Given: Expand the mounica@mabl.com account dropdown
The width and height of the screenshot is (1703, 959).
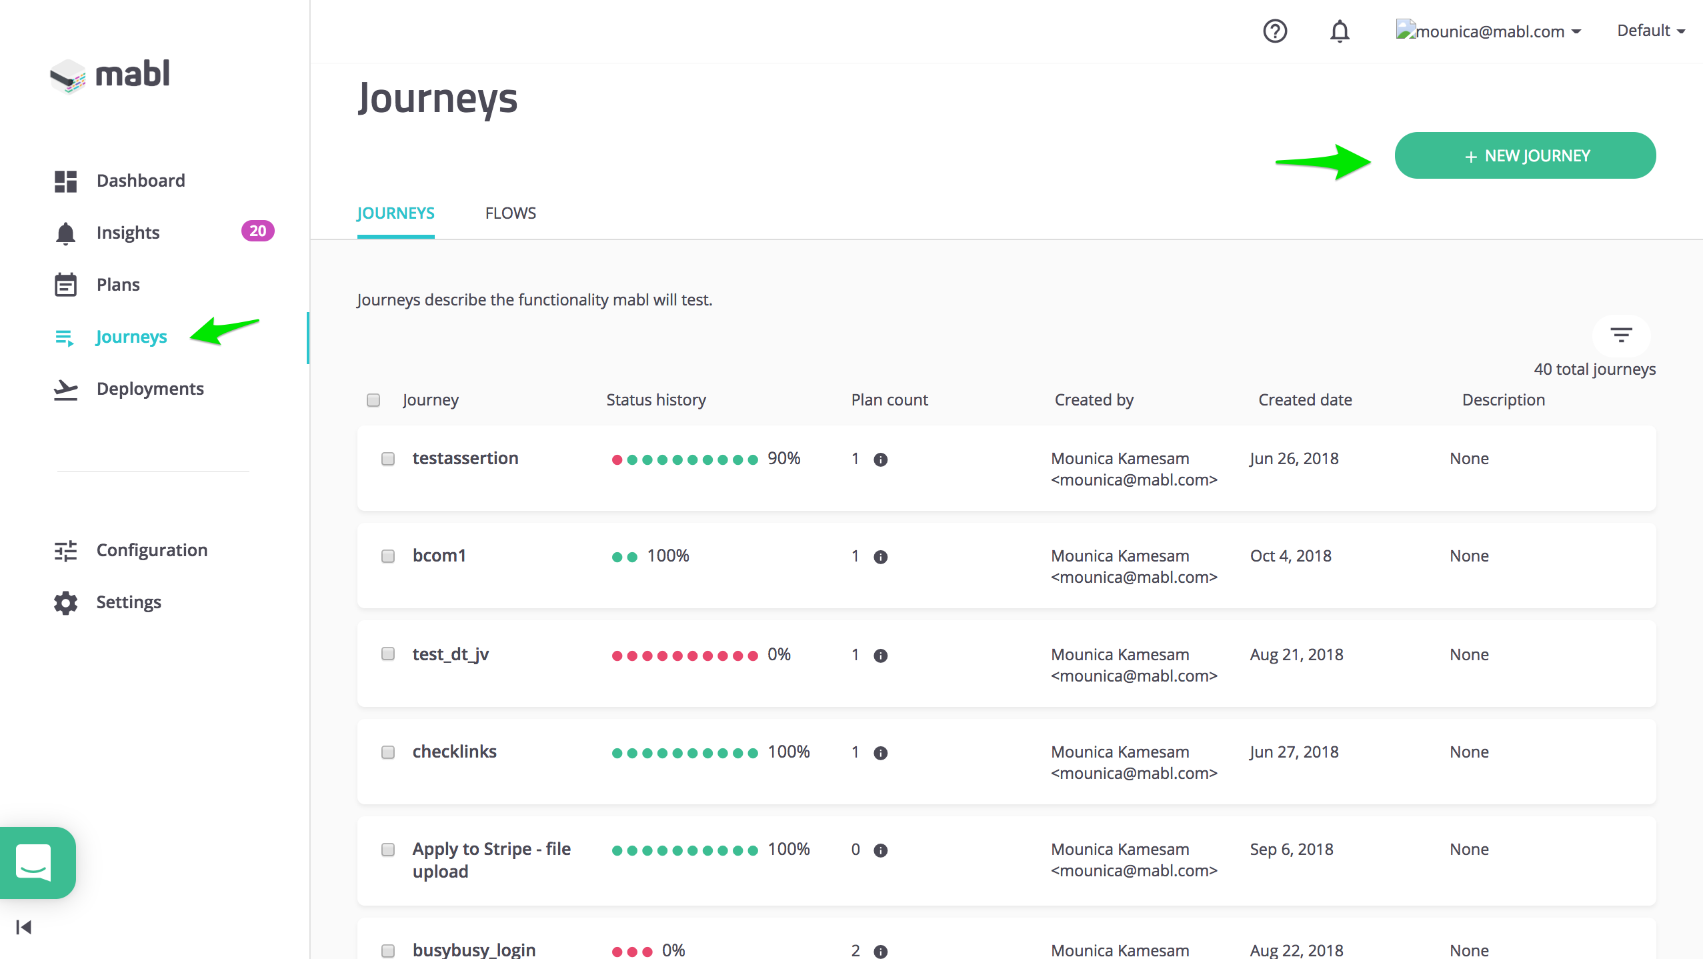Looking at the screenshot, I should (1490, 31).
